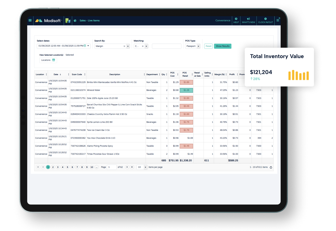Select the Convenience location label
This screenshot has height=231, width=336.
223,20
